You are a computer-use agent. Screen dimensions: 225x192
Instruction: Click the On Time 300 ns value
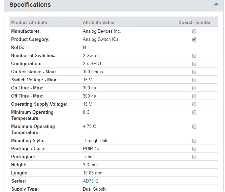tap(89, 88)
